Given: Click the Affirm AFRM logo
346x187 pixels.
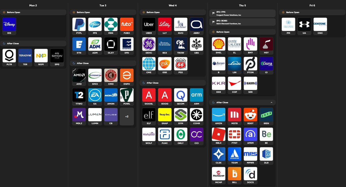Looking at the screenshot, I should click(x=250, y=134).
